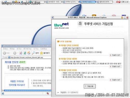This screenshot has width=130, height=98.
Task: Click the 저렴한 가격으로 인터넷을 하고싶다 slogan
Action: point(17,83)
